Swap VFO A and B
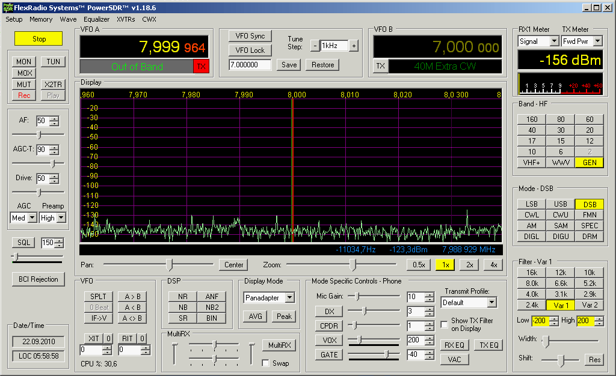The width and height of the screenshot is (616, 376). pos(132,318)
